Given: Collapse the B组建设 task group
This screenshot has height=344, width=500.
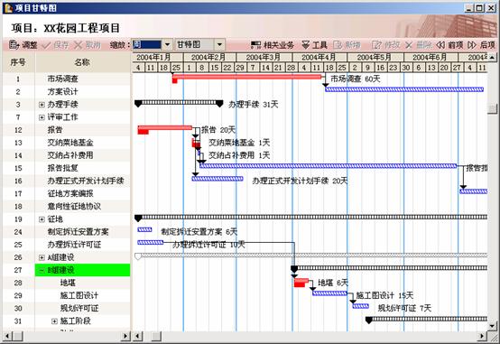Looking at the screenshot, I should (42, 270).
